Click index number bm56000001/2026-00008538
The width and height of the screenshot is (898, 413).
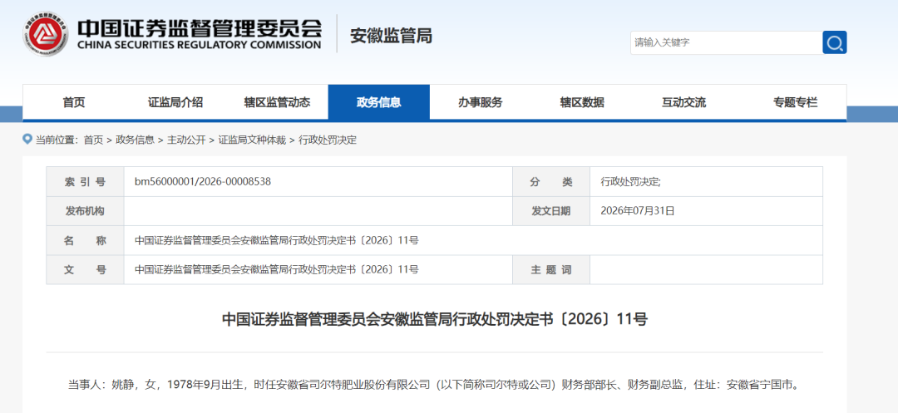203,182
